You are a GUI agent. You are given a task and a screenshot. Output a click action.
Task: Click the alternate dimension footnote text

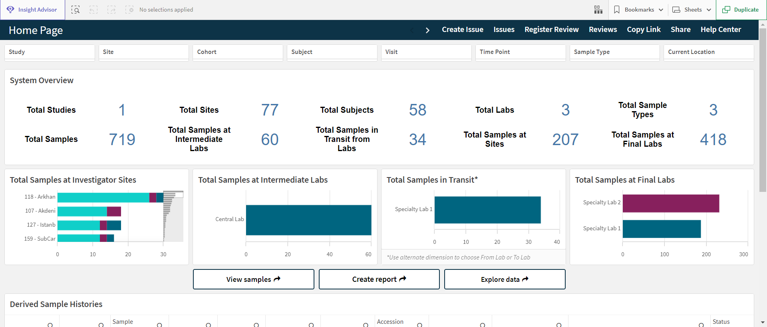[x=459, y=257]
